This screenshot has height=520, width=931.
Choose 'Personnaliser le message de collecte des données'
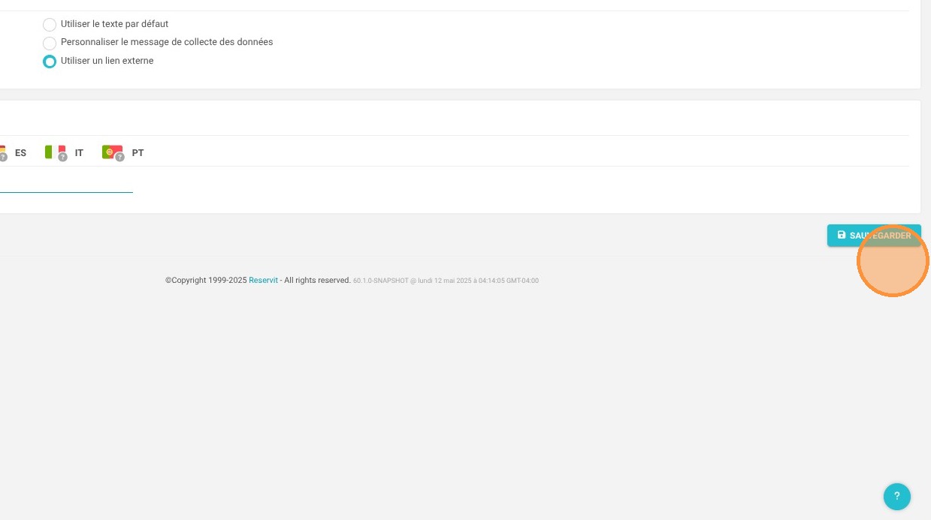(50, 43)
